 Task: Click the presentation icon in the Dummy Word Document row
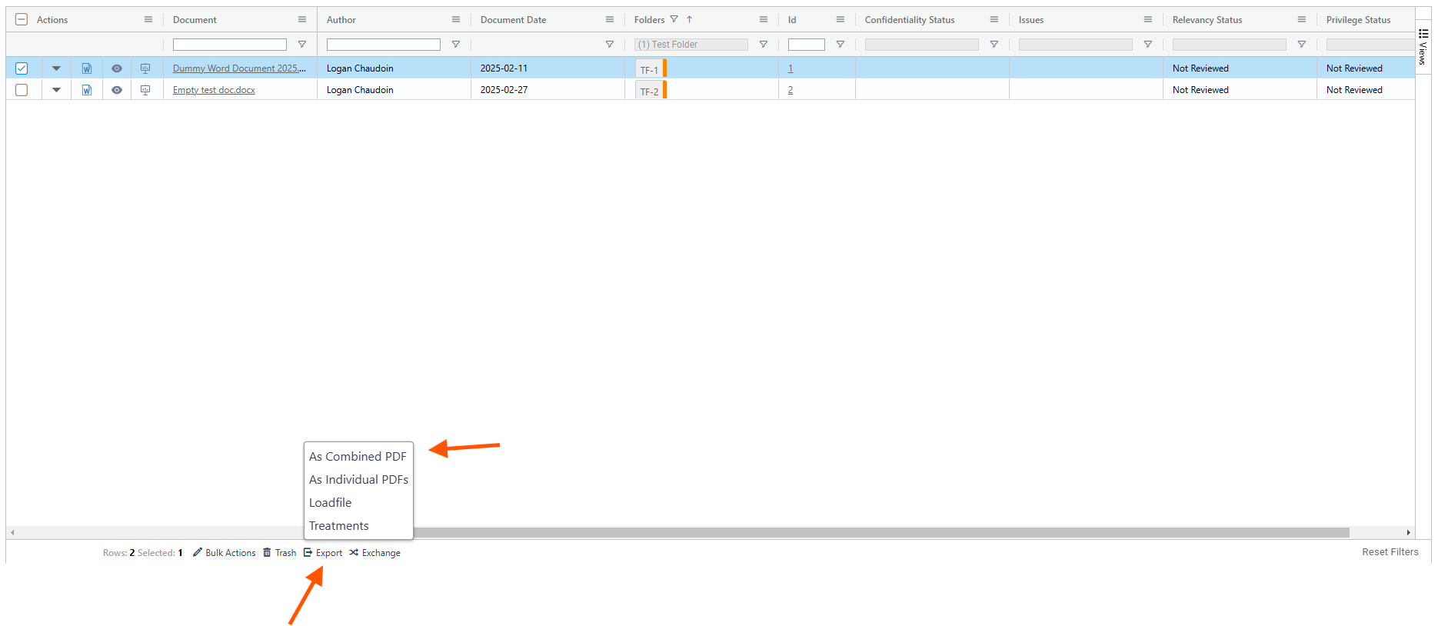[x=145, y=68]
